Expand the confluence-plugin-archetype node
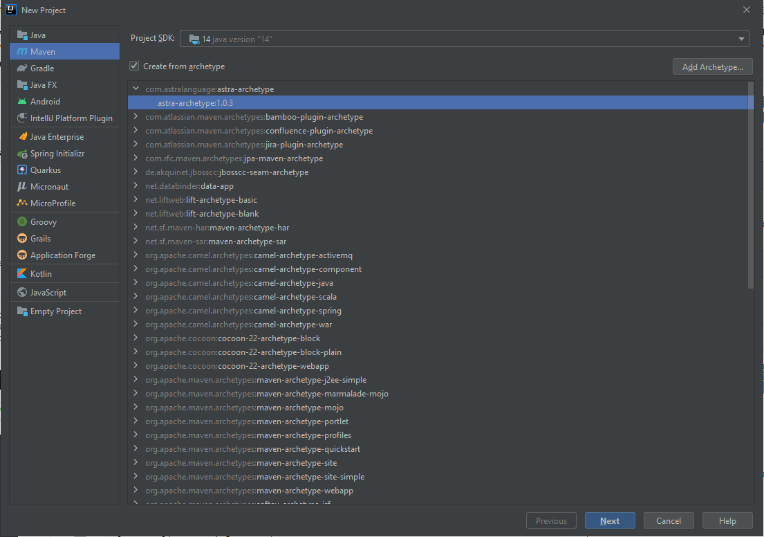Image resolution: width=764 pixels, height=537 pixels. pyautogui.click(x=136, y=130)
